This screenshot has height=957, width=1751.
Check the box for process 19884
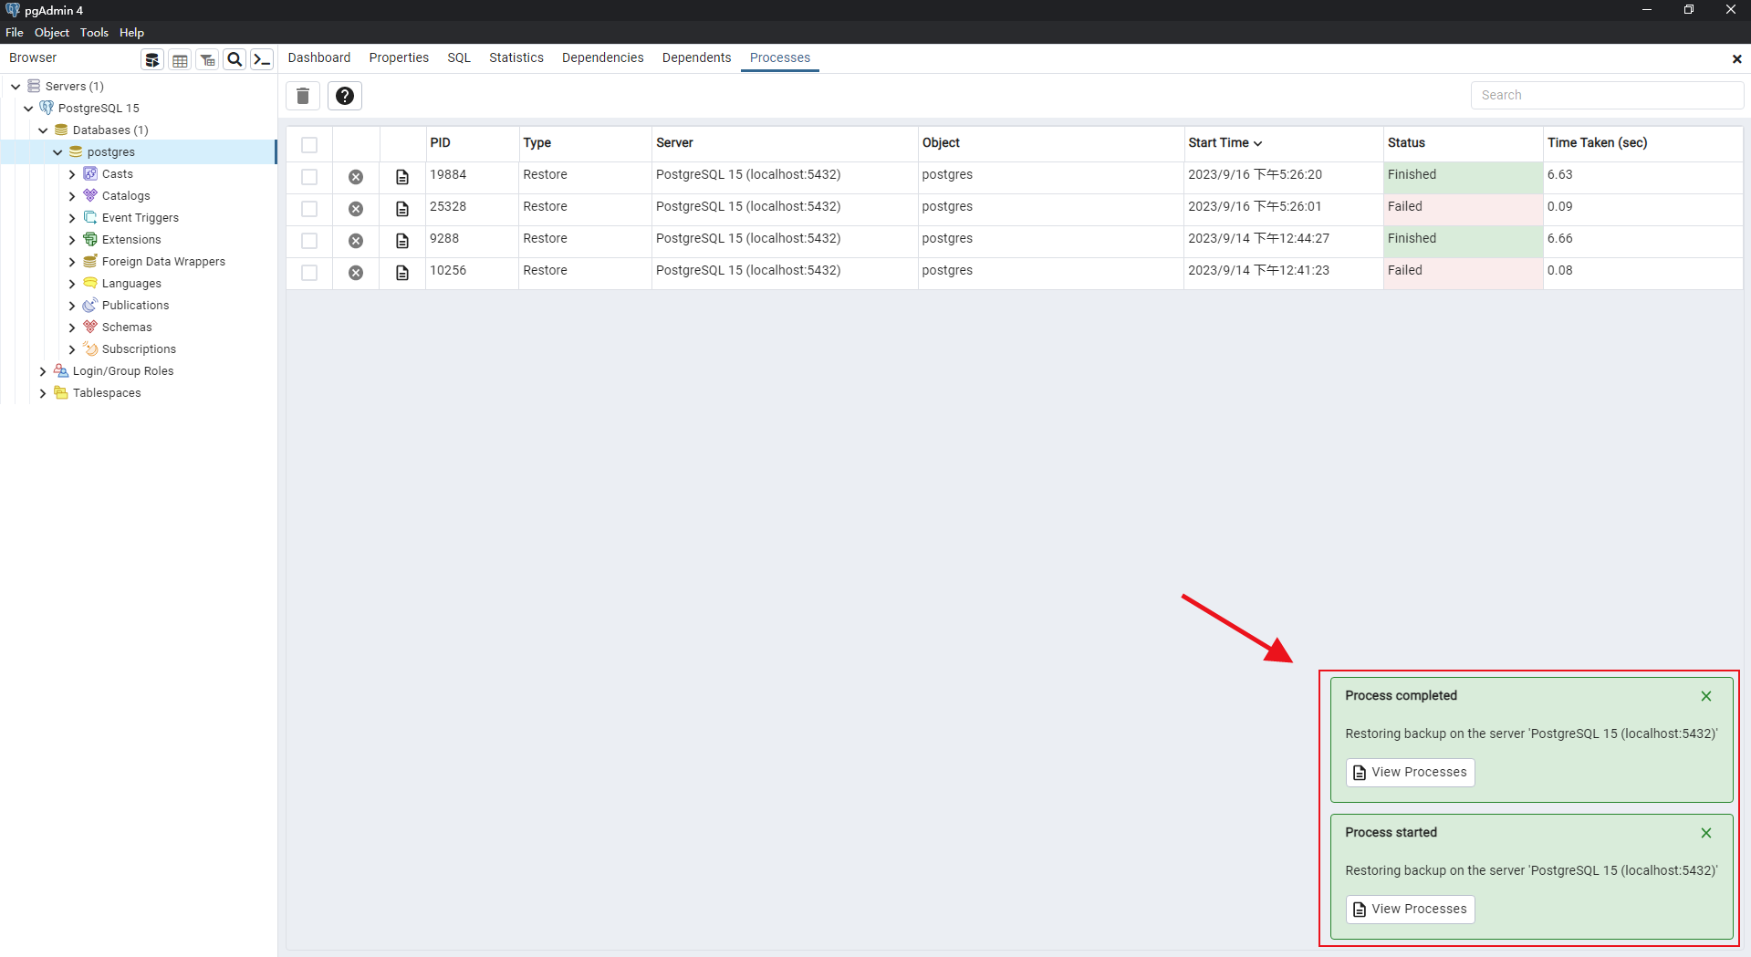309,177
